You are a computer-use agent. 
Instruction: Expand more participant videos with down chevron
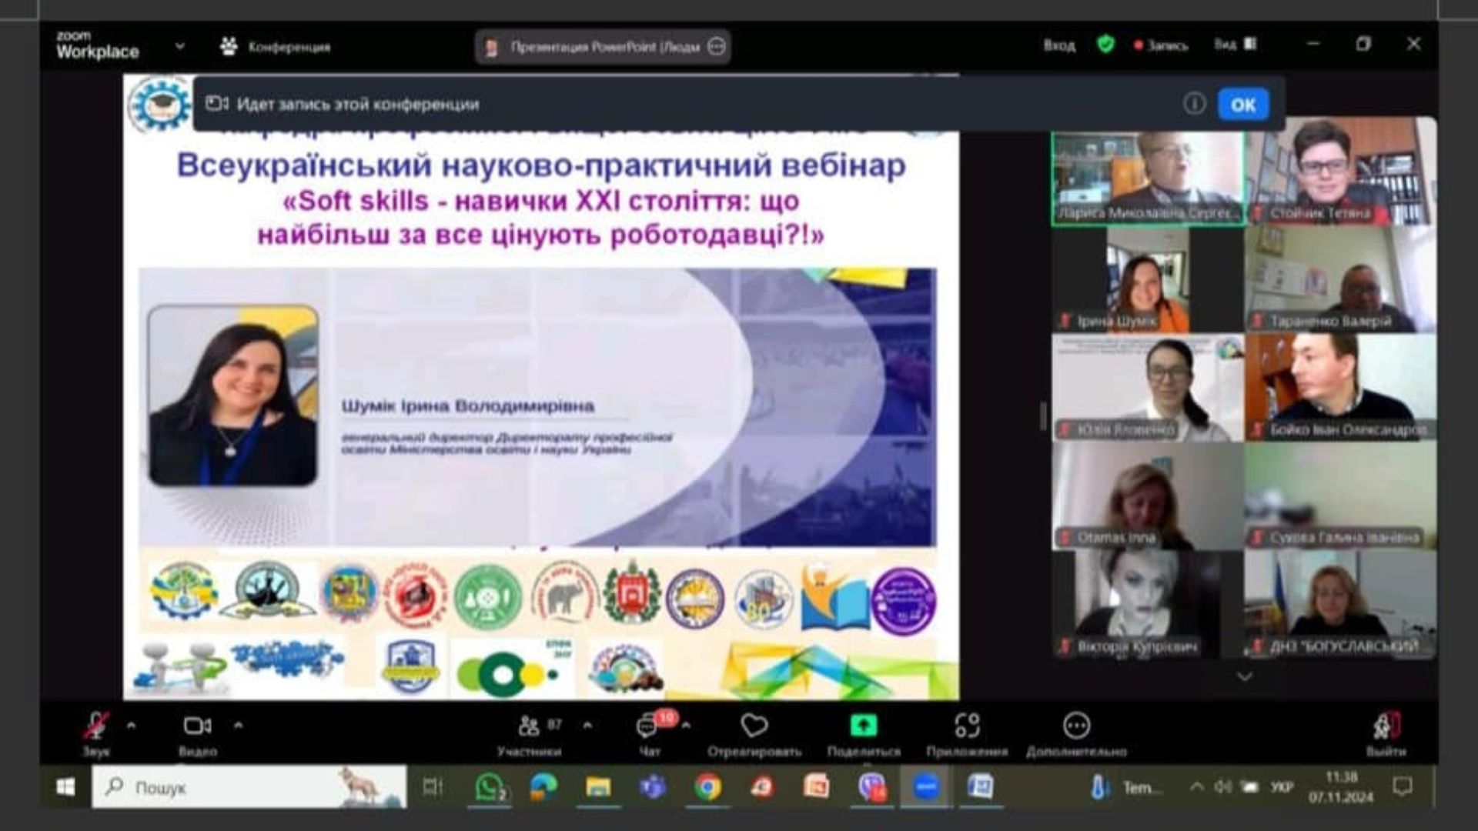[x=1244, y=677]
